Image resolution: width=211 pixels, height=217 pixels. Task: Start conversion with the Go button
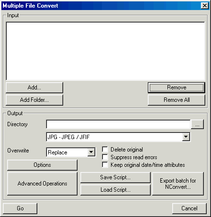pos(20,208)
